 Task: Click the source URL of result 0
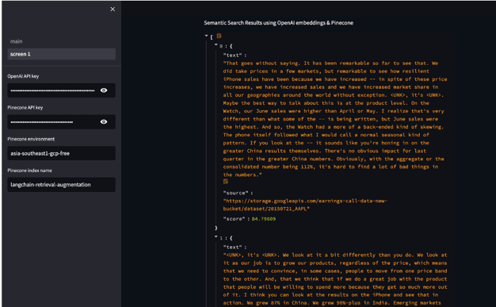305,205
